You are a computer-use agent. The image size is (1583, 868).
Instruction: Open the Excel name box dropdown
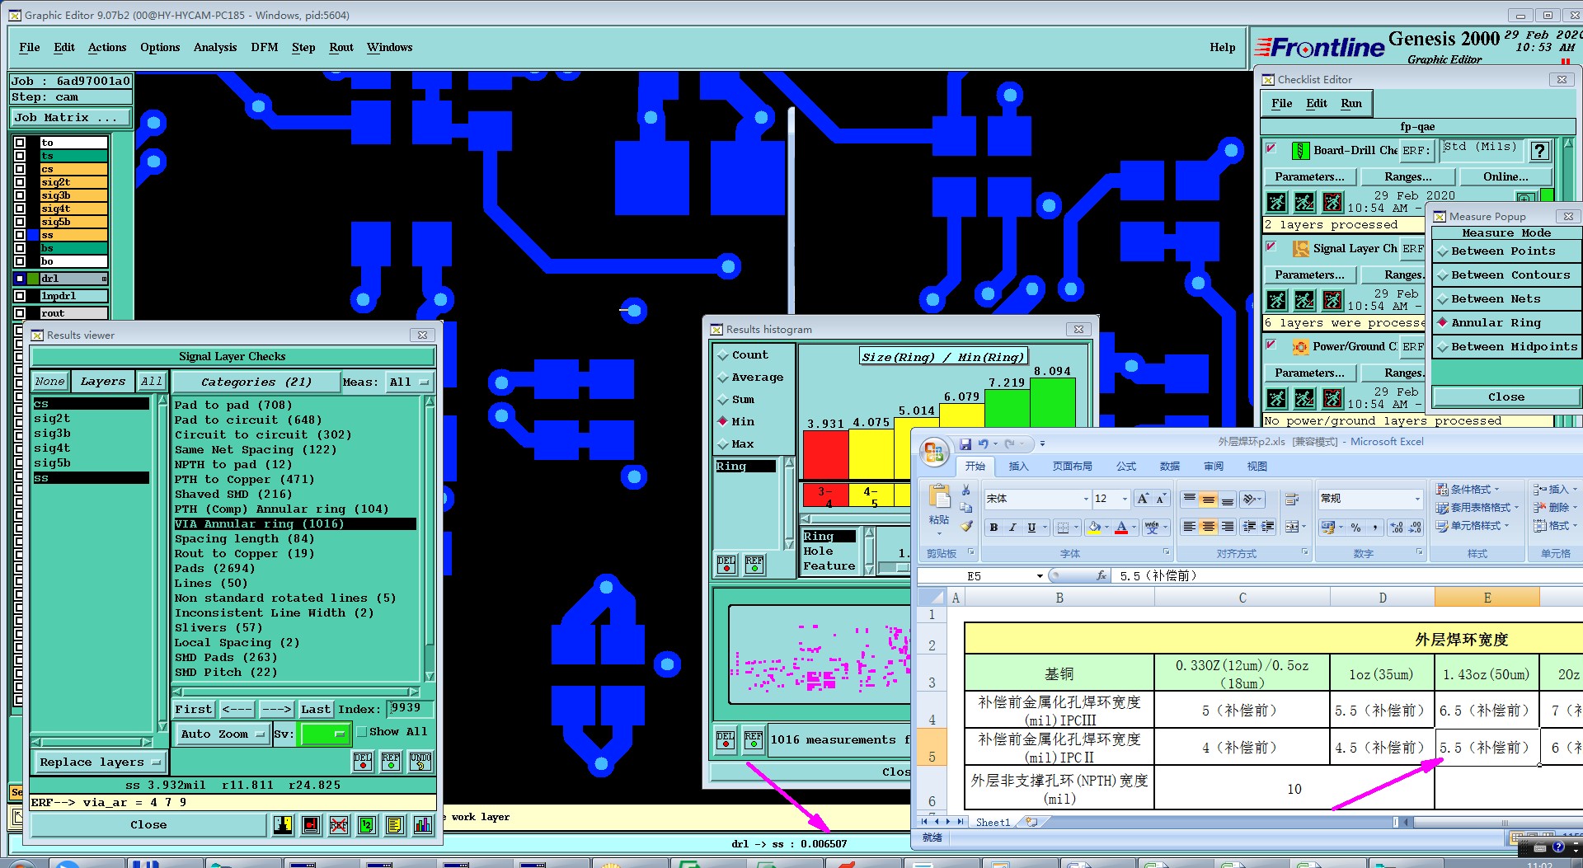pos(1040,576)
